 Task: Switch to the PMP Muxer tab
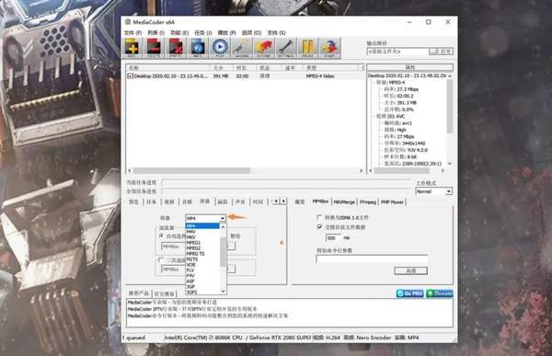point(392,202)
